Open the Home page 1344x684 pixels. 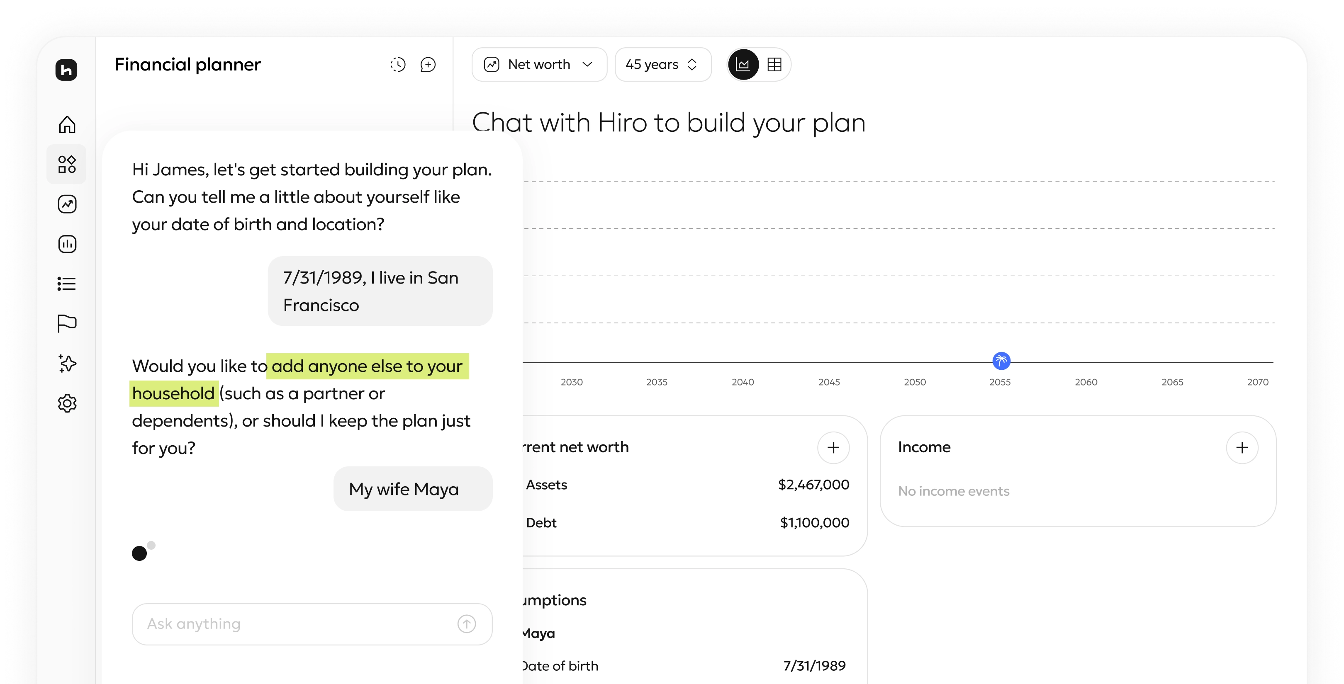pos(66,125)
